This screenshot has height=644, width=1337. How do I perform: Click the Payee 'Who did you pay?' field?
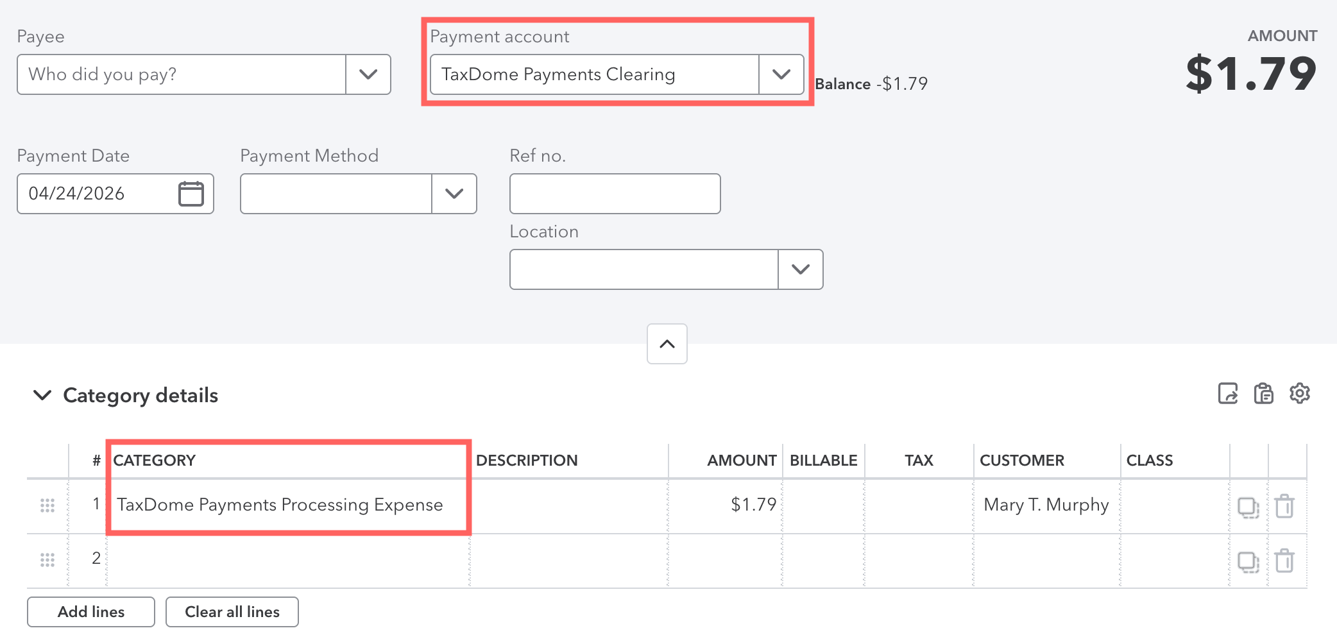click(x=182, y=74)
